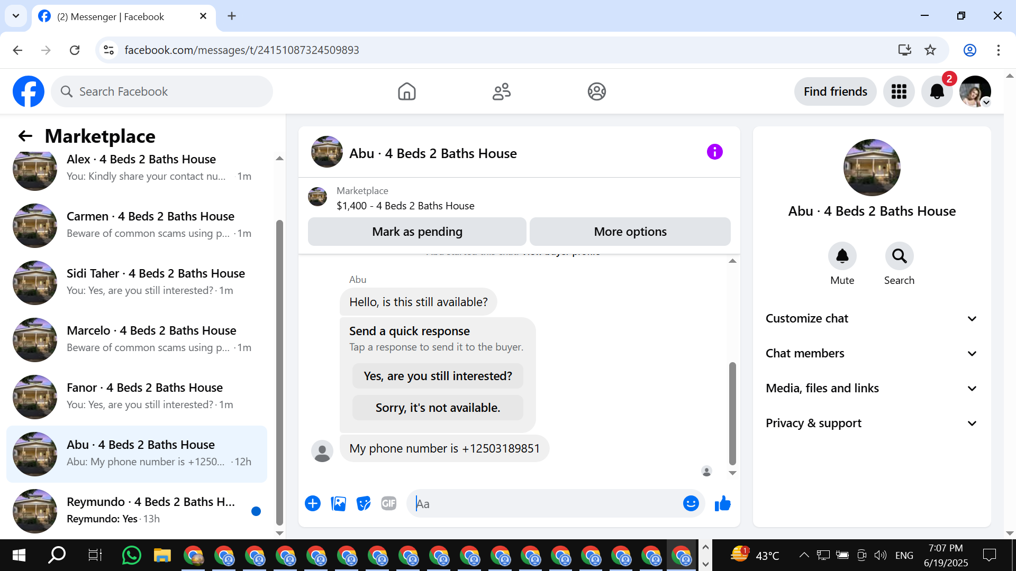Click the browser address bar URL
The height and width of the screenshot is (571, 1016).
point(242,50)
